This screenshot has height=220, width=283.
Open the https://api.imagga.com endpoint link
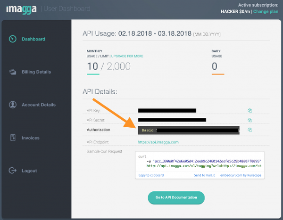(158, 142)
